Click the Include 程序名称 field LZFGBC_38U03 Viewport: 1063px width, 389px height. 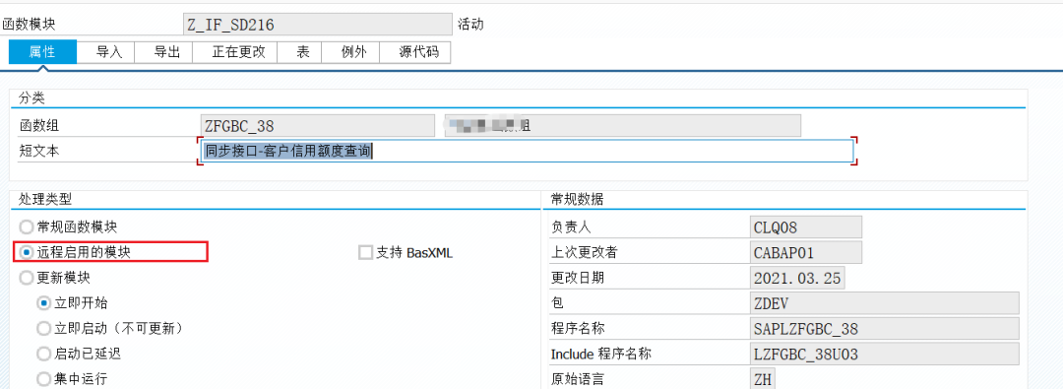886,354
